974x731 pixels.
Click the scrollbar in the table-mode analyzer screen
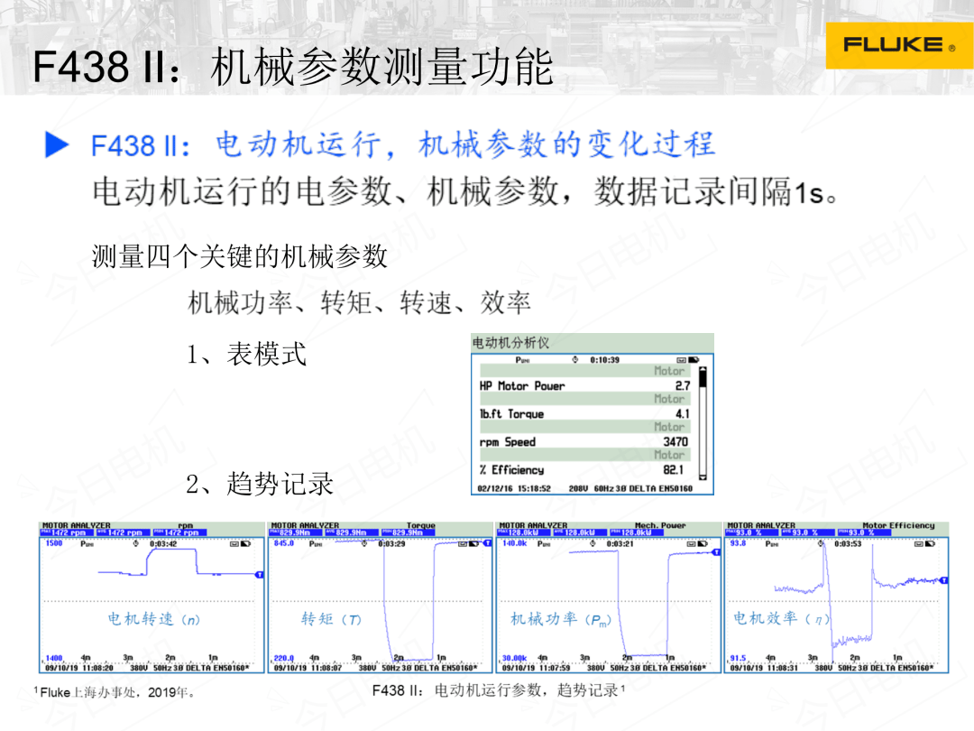point(703,423)
